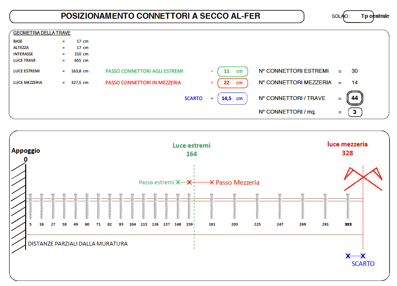Click the boxed value 44 connettori per trave
397x286 pixels.
pos(355,98)
